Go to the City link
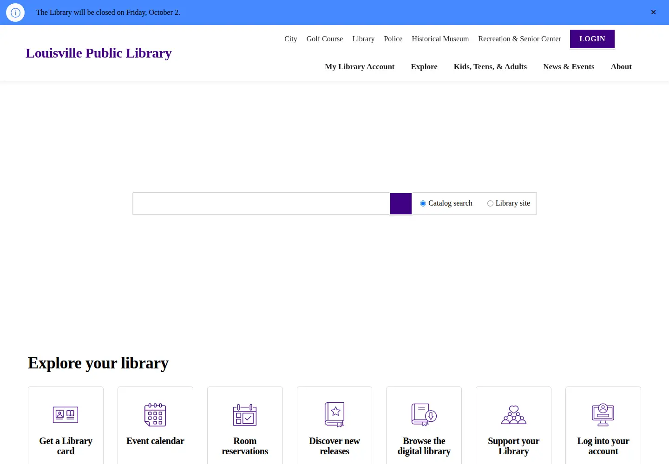 [x=291, y=39]
